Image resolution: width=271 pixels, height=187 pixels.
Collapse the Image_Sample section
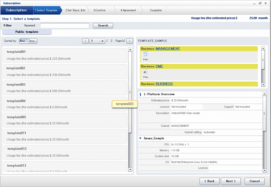coord(141,138)
